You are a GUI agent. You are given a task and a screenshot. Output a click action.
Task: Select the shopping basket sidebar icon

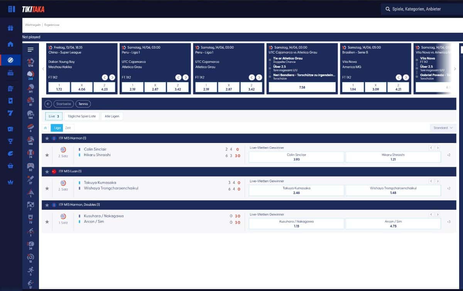10,166
